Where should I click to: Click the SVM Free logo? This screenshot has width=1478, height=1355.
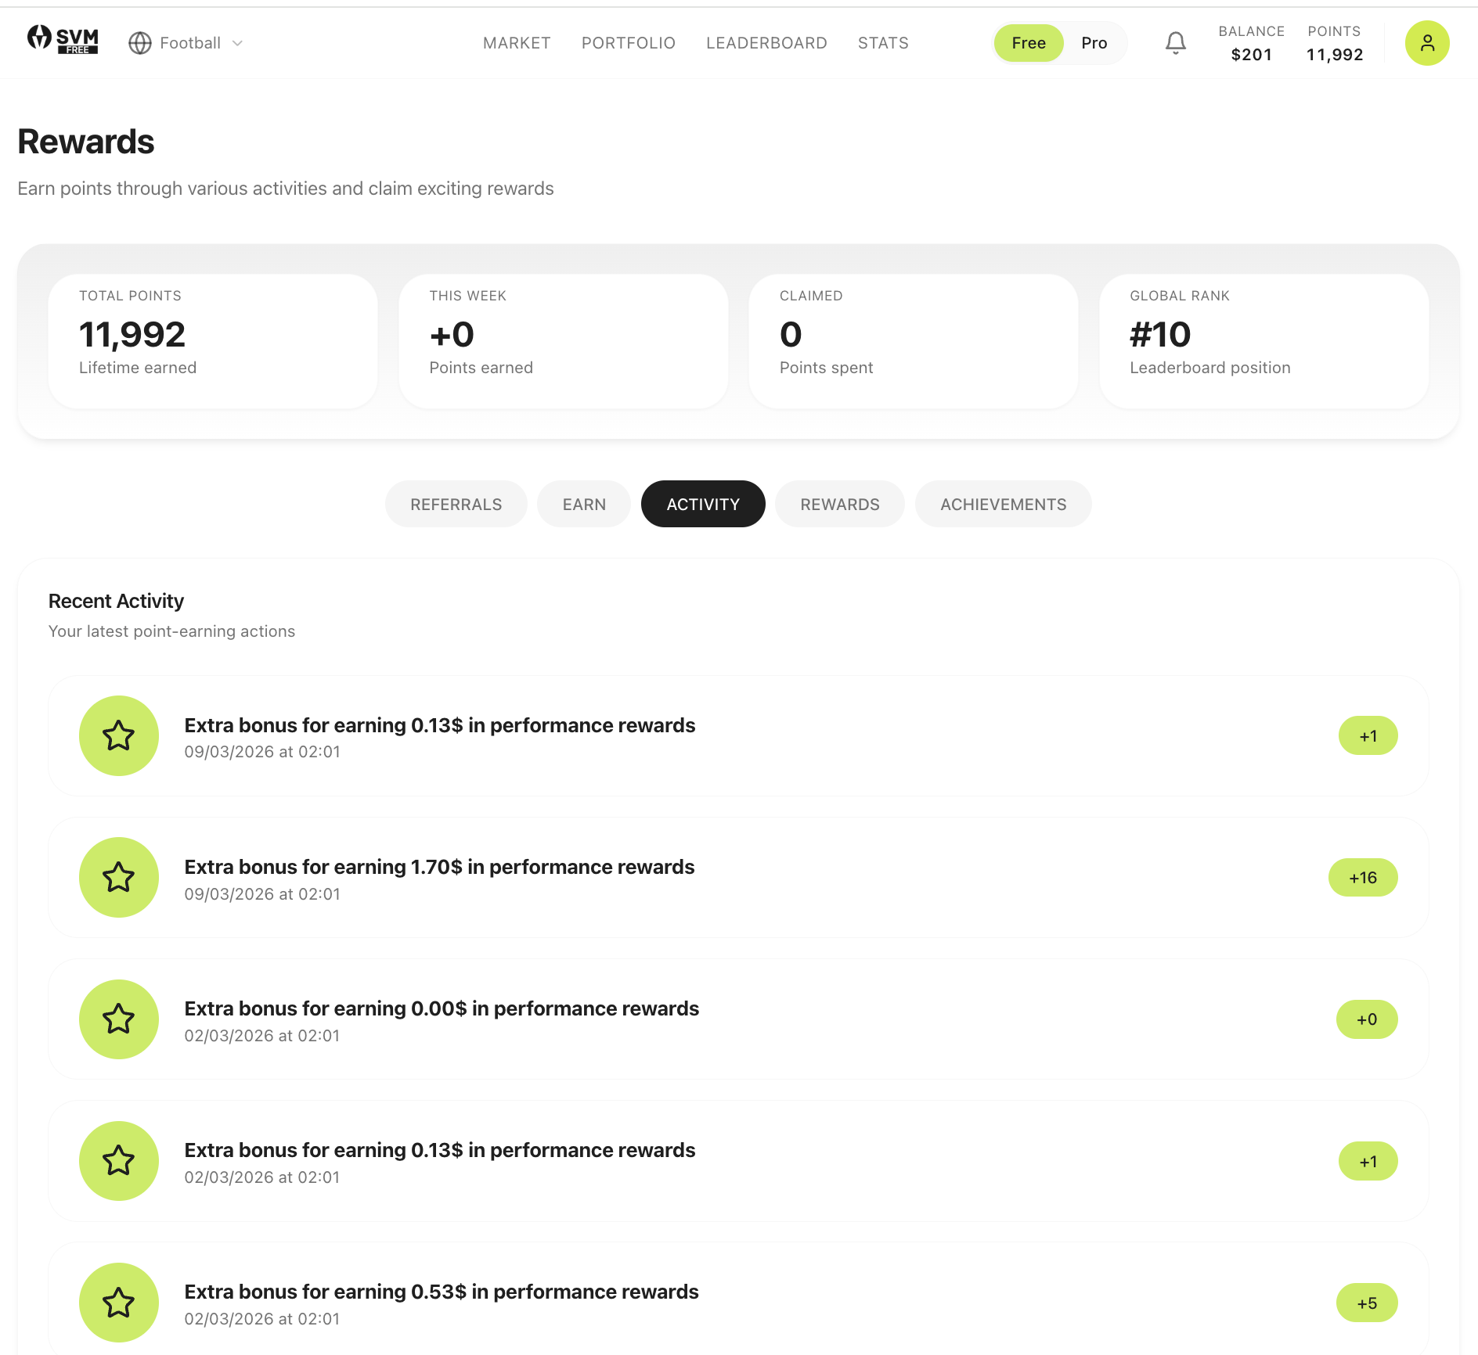[x=63, y=41]
